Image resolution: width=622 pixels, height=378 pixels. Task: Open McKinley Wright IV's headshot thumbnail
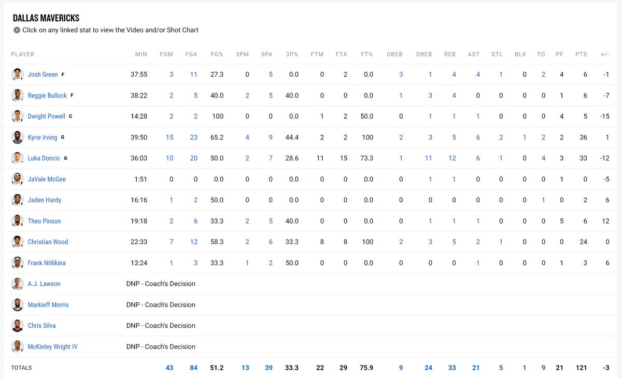point(18,346)
